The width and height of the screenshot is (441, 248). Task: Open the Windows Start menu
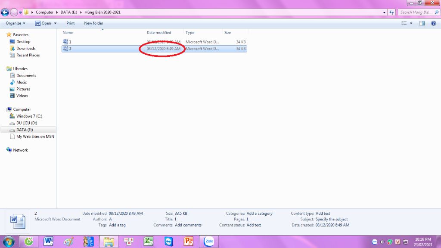[x=9, y=242]
